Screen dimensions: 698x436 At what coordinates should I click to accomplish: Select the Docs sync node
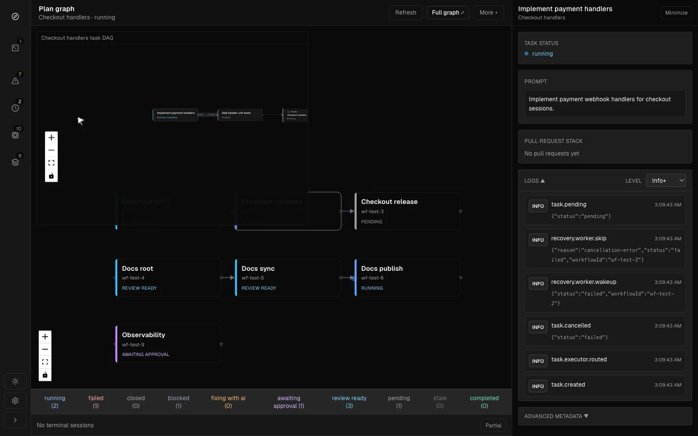[x=288, y=278]
